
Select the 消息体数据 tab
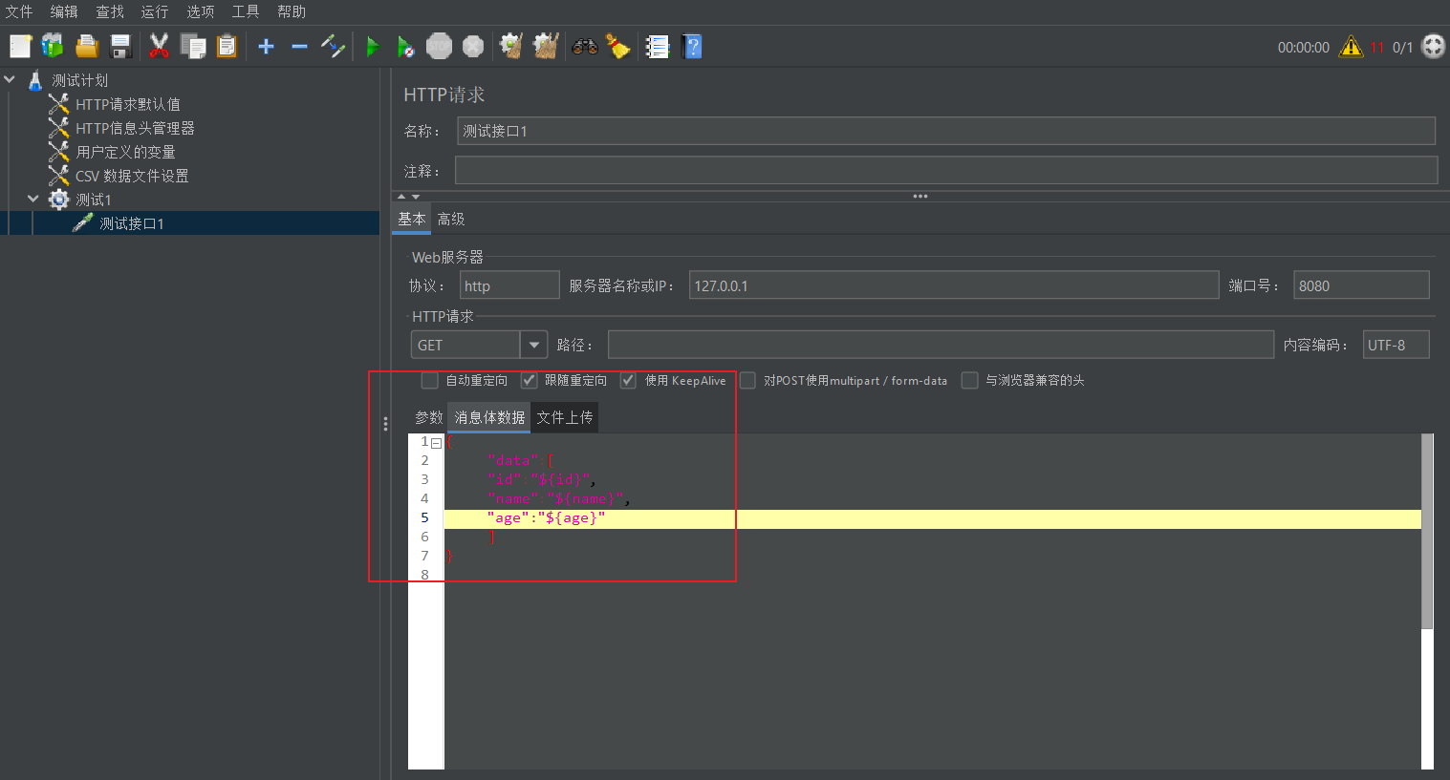(x=489, y=417)
